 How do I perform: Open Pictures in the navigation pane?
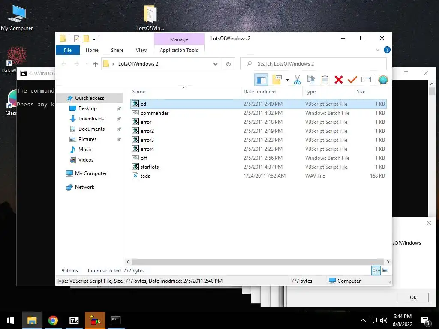coord(87,139)
